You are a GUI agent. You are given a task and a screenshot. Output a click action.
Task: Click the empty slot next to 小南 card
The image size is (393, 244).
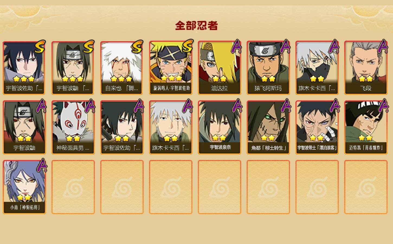tap(73, 187)
